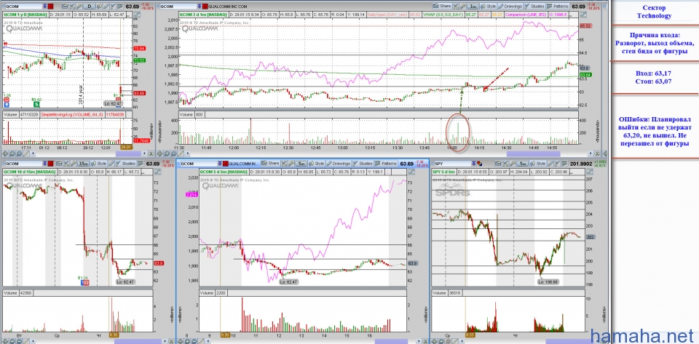Click chart mode icon right of daily chart header
The width and height of the screenshot is (699, 344).
(137, 15)
